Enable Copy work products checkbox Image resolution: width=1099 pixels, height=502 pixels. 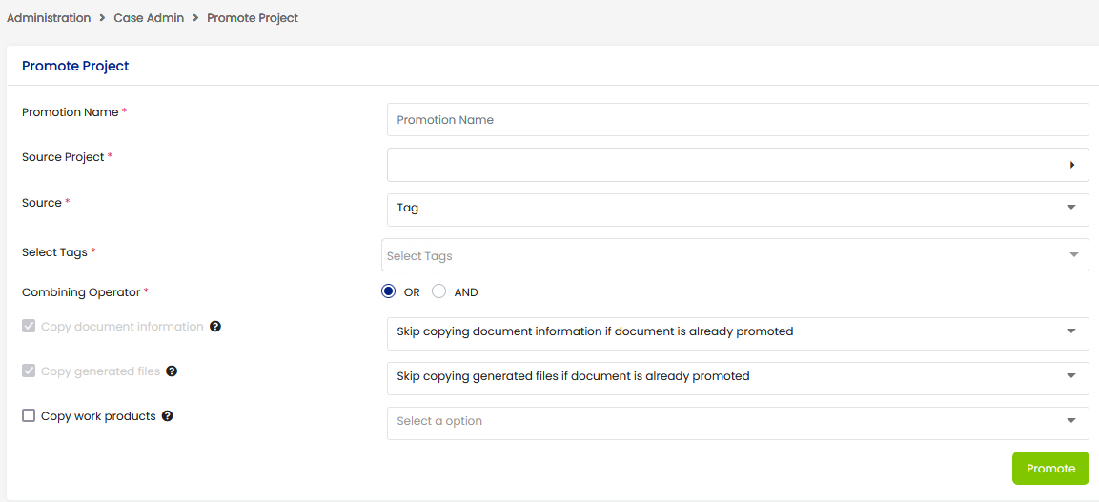pos(29,416)
